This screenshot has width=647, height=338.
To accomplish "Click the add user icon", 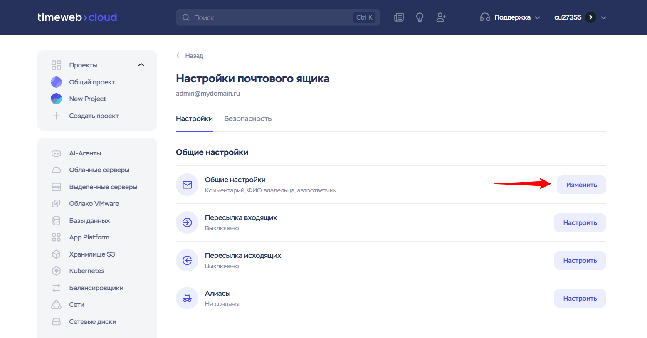I will [x=441, y=17].
